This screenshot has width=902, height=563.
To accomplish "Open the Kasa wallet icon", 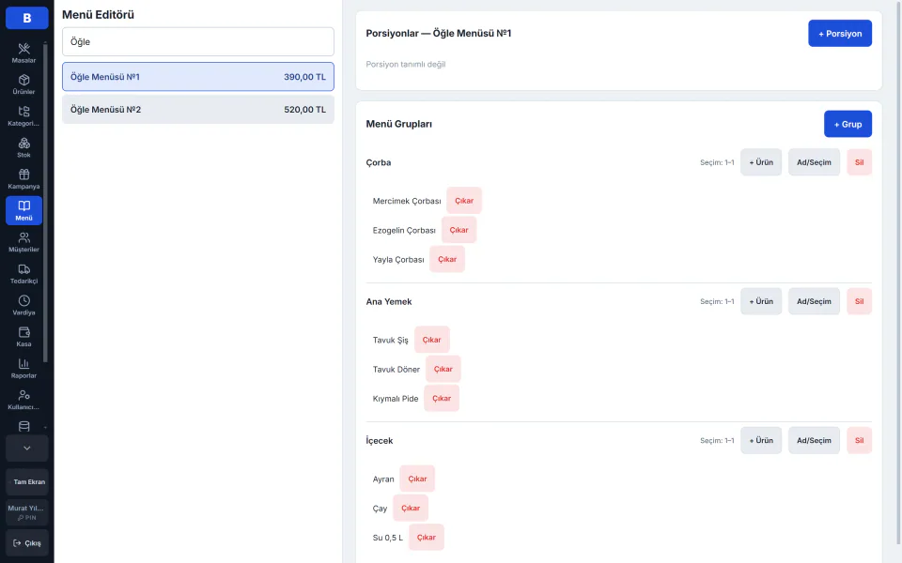I will (x=23, y=332).
